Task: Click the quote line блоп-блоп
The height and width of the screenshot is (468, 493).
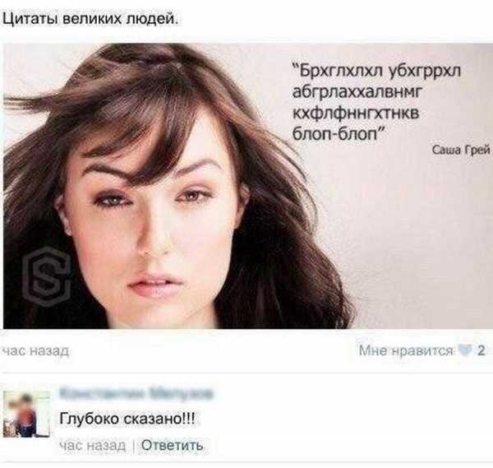Action: click(338, 134)
